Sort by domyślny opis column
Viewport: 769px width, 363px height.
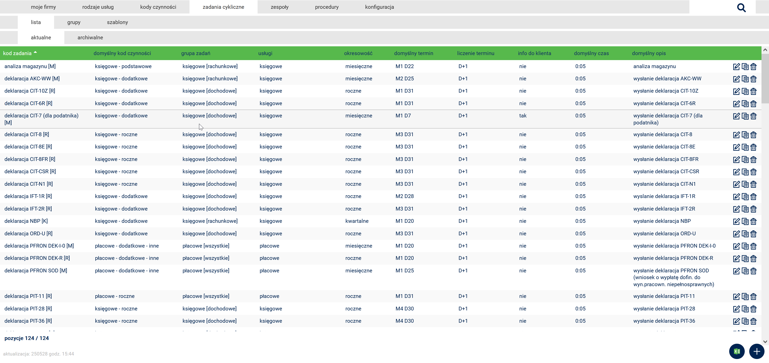[x=649, y=53]
